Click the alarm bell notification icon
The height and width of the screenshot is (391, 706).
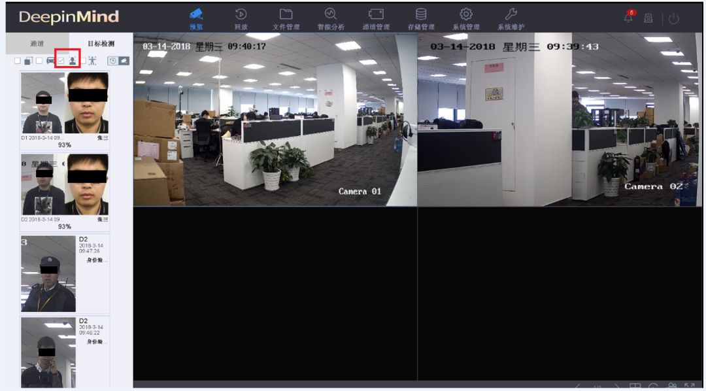coord(628,18)
